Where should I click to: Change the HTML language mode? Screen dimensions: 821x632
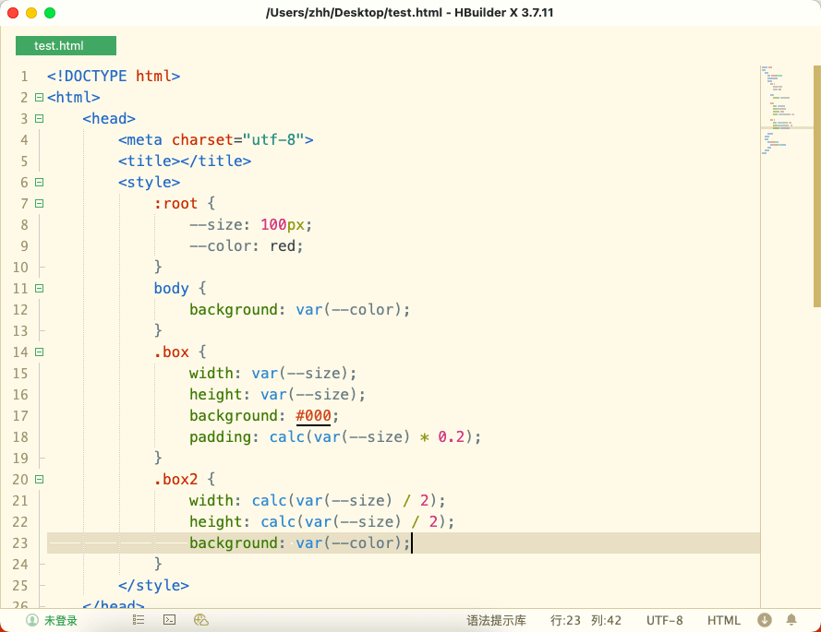724,620
